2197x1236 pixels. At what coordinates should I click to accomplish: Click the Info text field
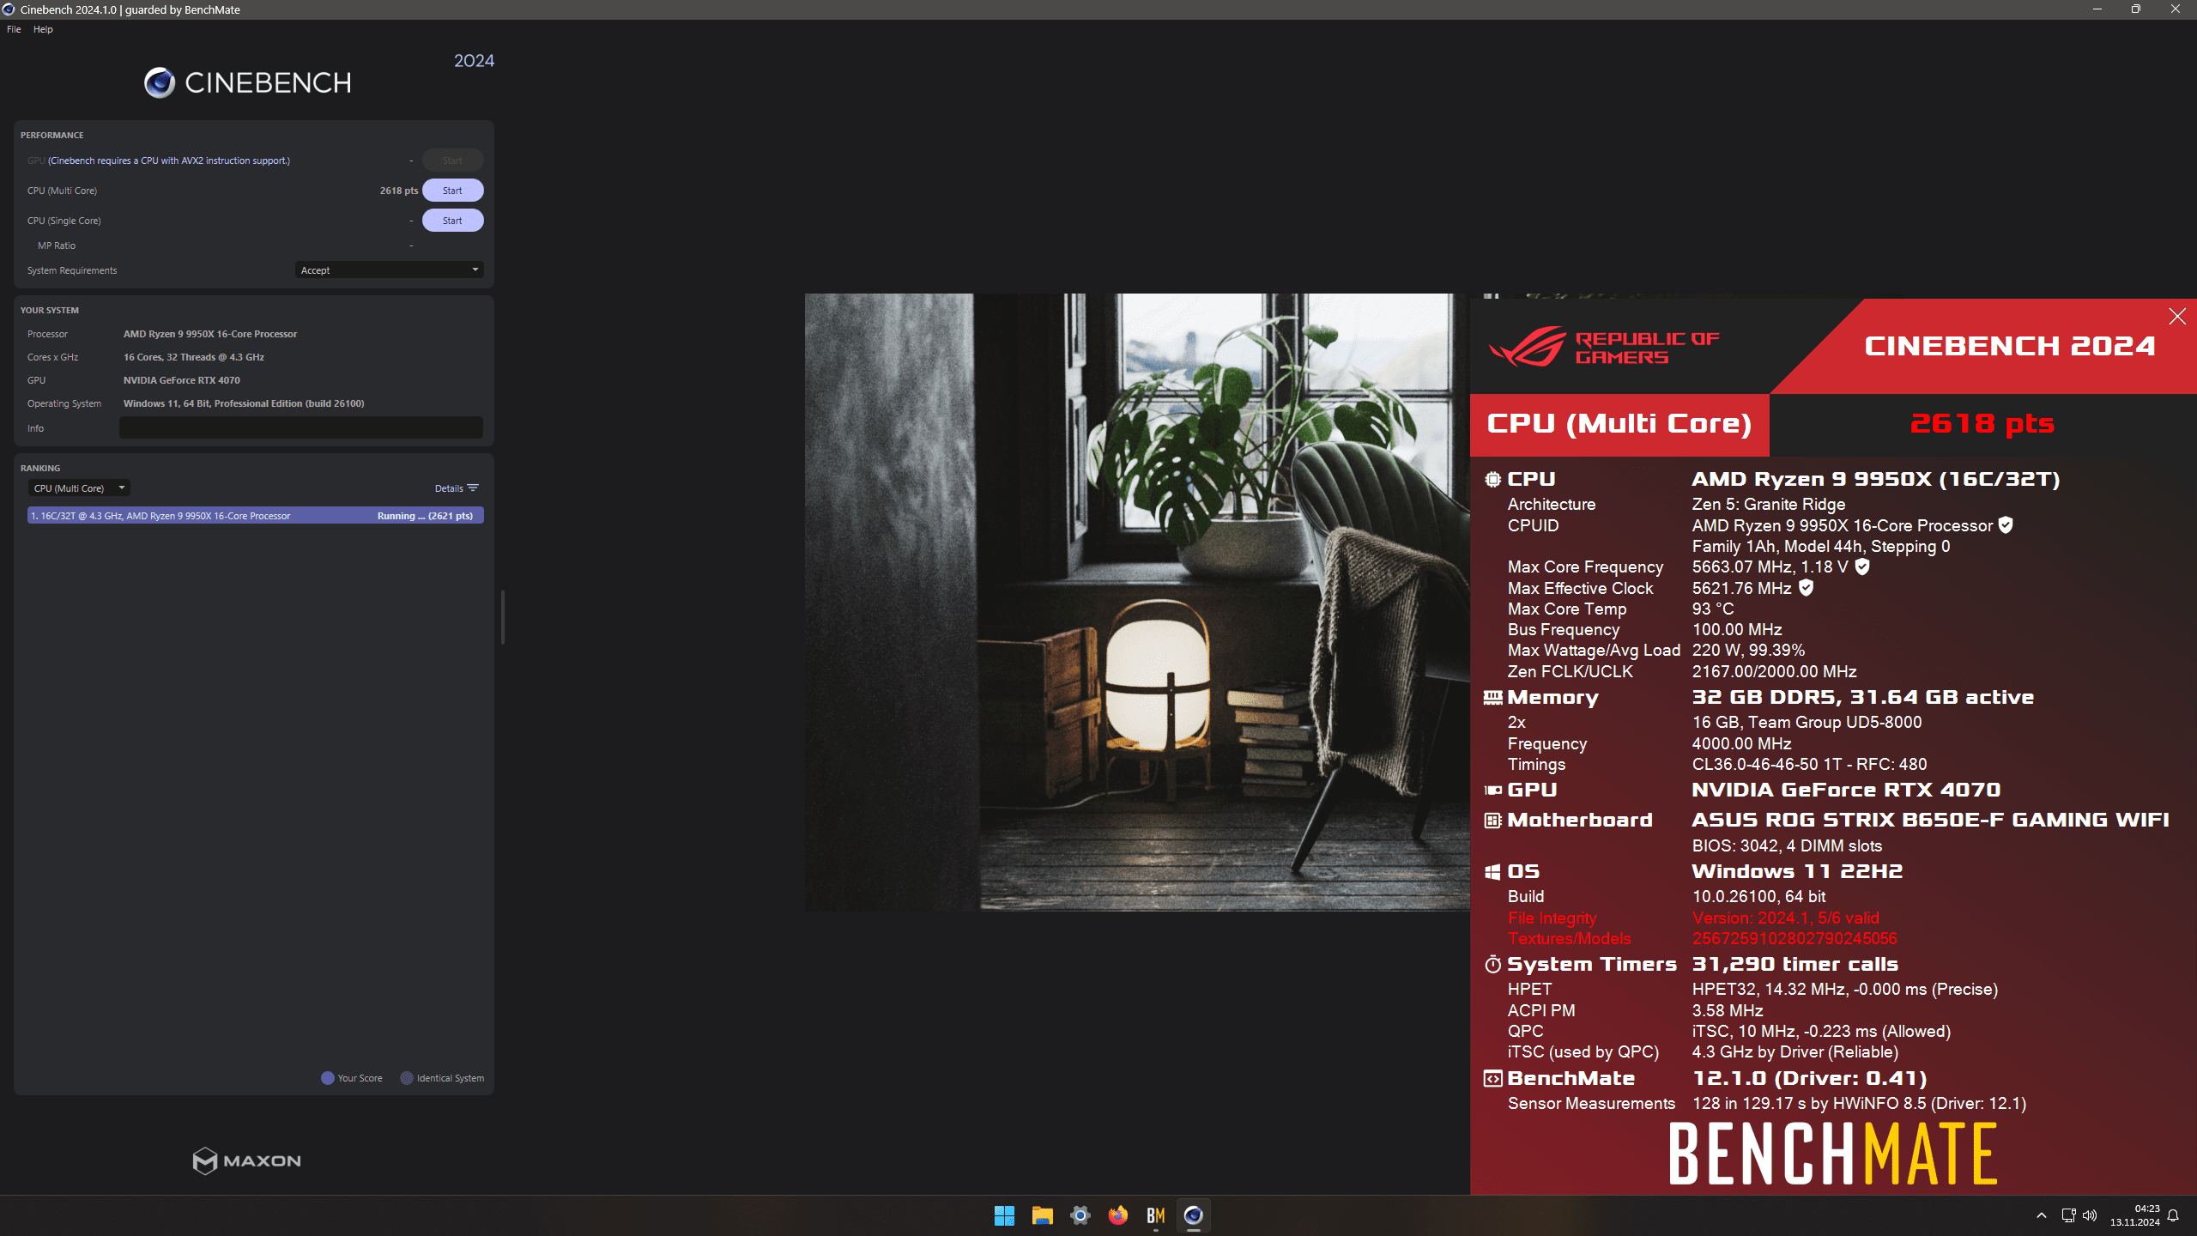pyautogui.click(x=300, y=427)
